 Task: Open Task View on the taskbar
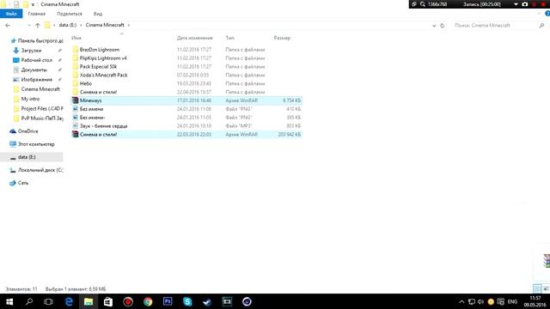(x=48, y=301)
